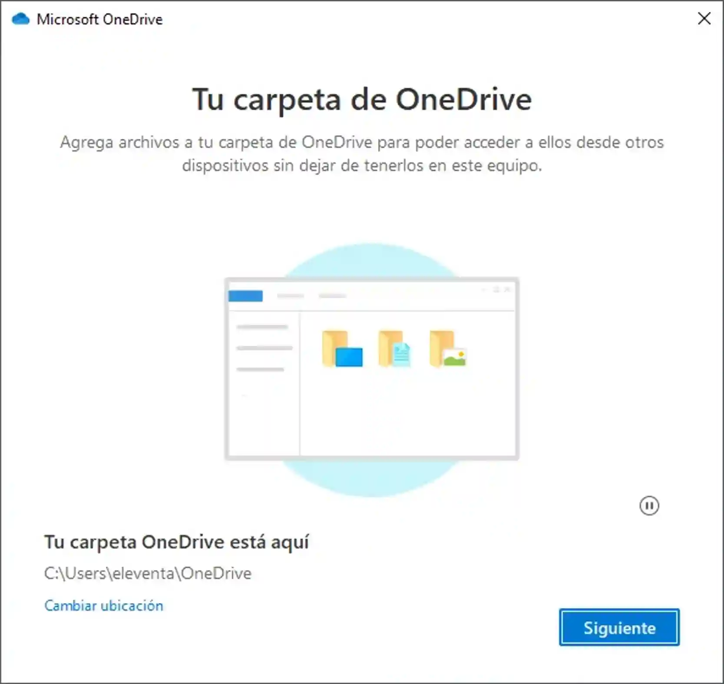Close the Microsoft OneDrive dialog
Image resolution: width=724 pixels, height=684 pixels.
[704, 18]
